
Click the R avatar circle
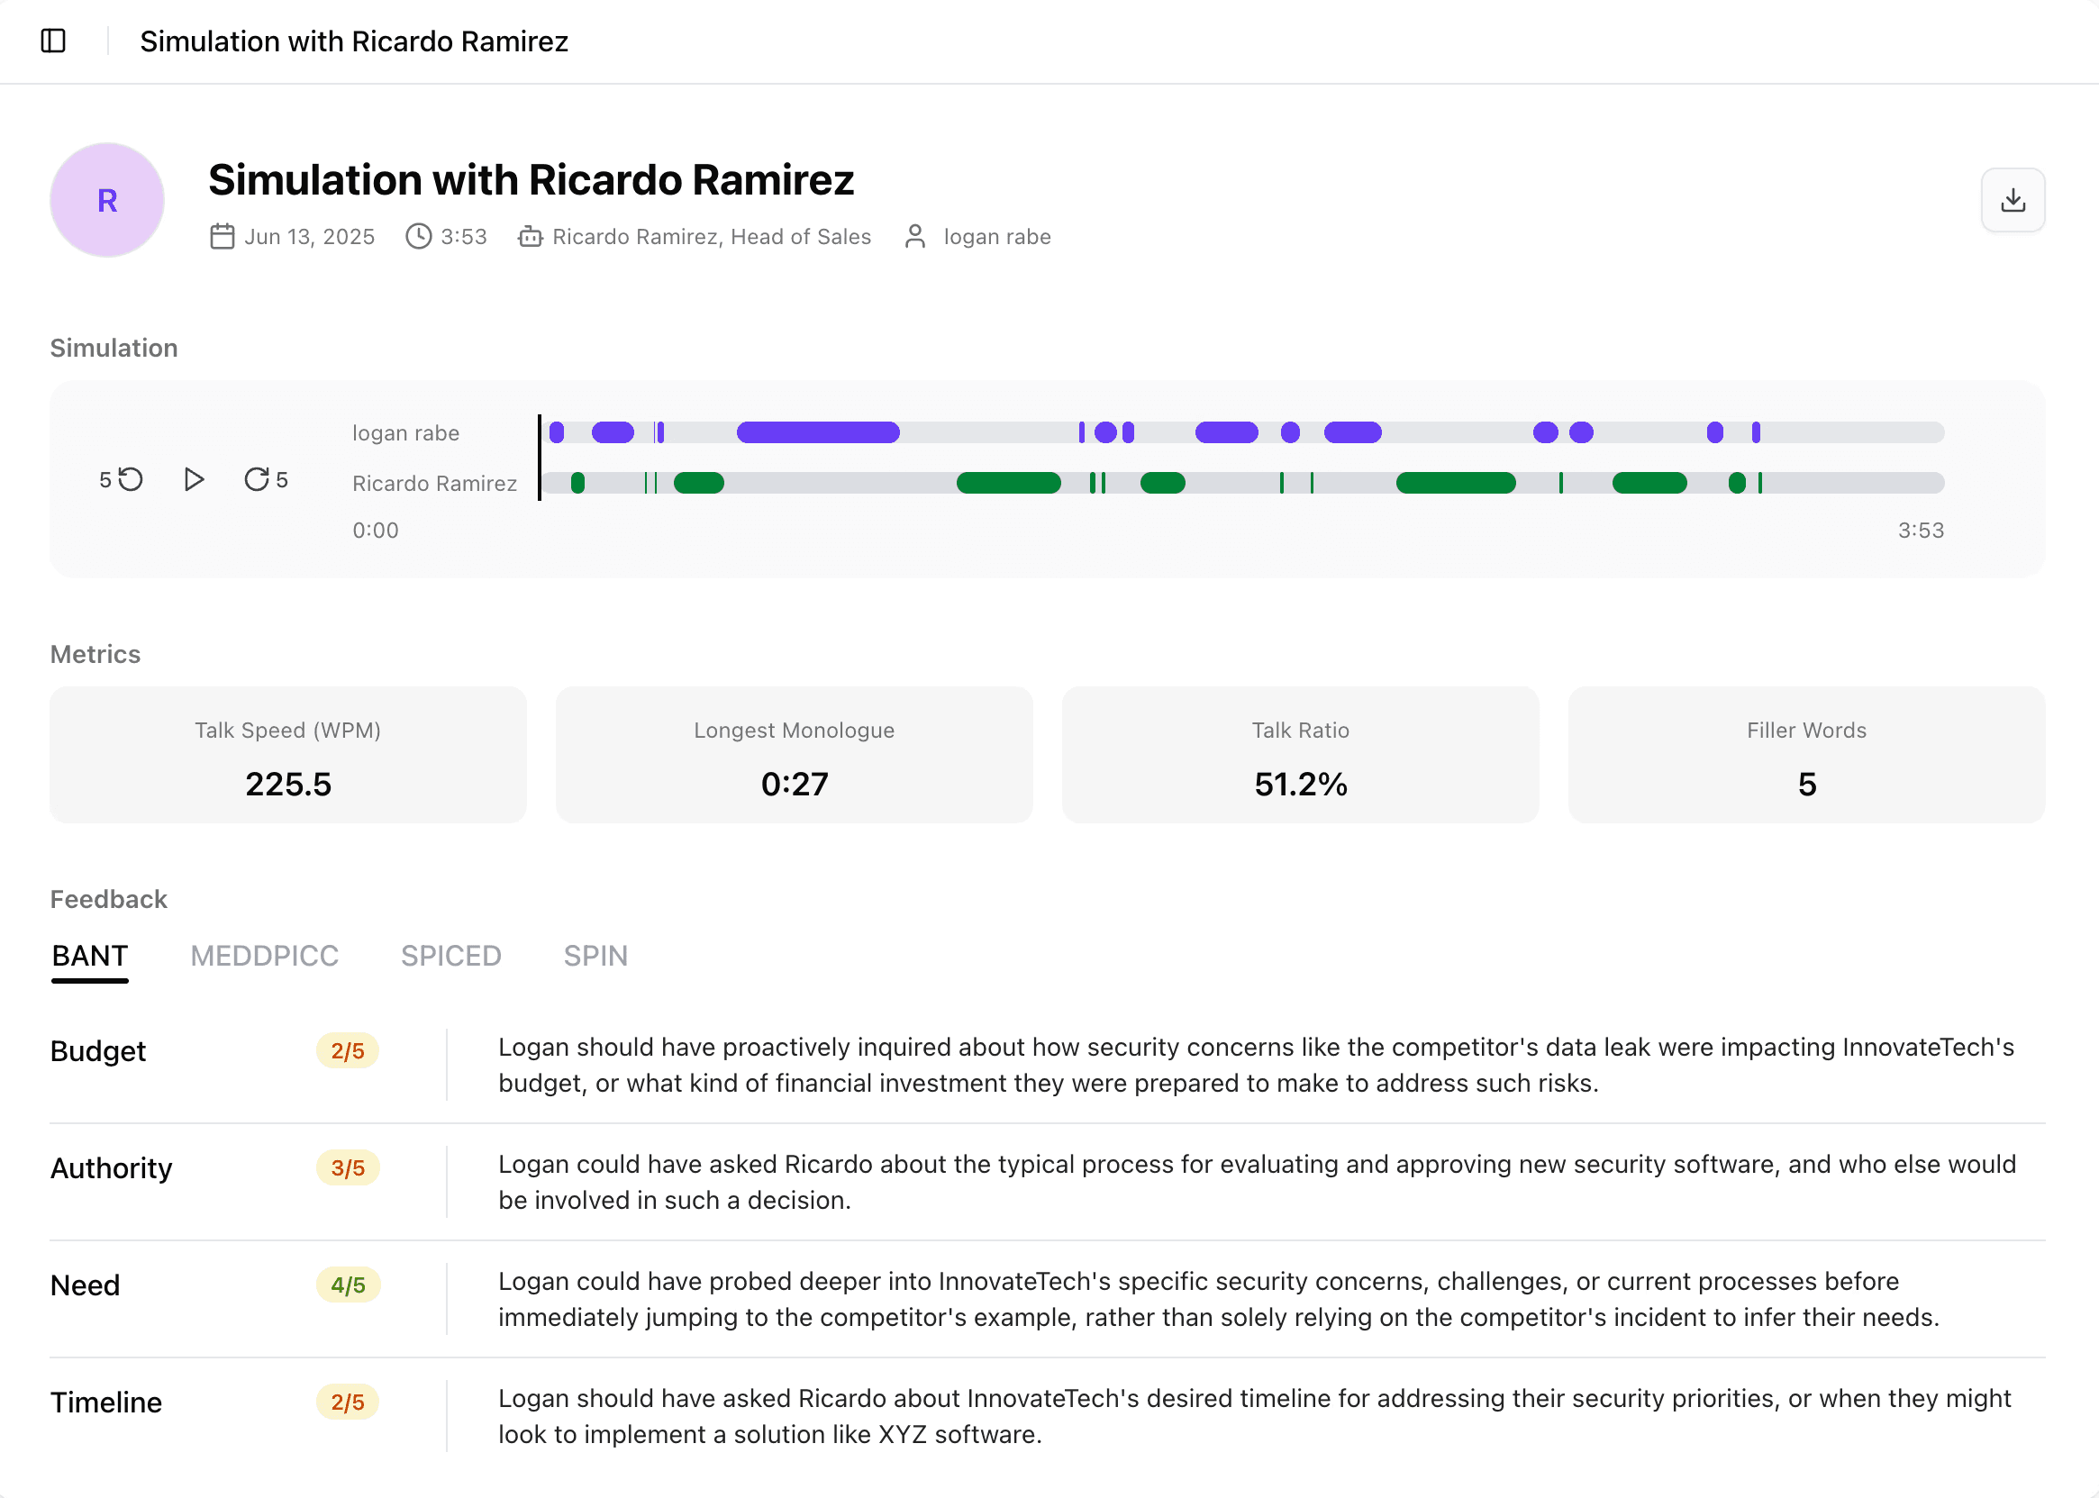(x=107, y=200)
